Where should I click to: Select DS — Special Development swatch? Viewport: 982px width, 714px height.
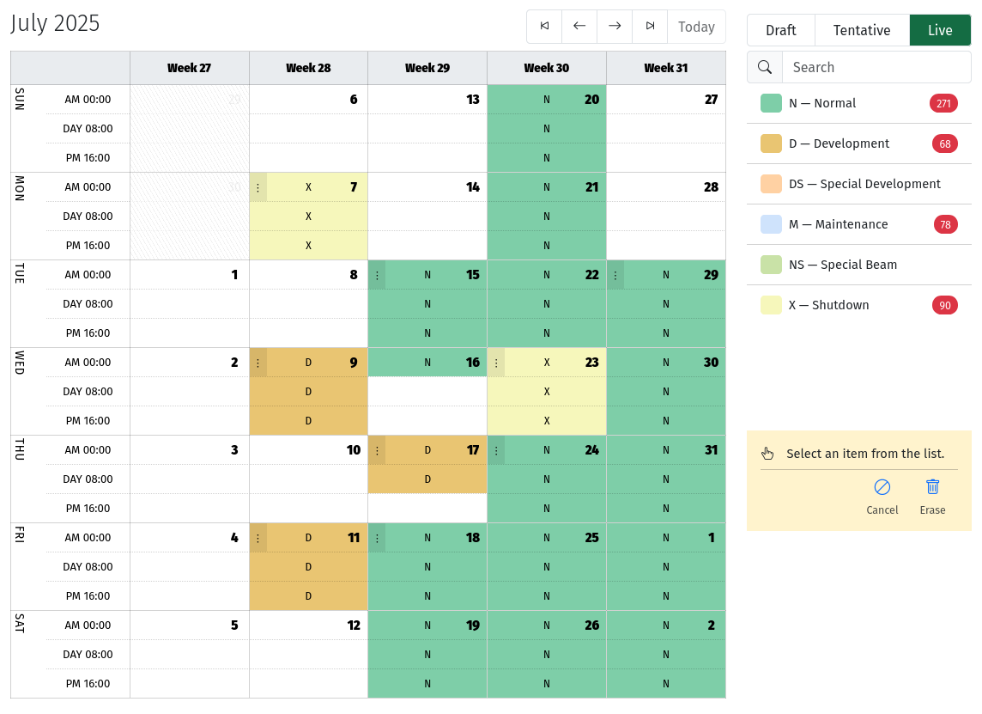click(771, 184)
